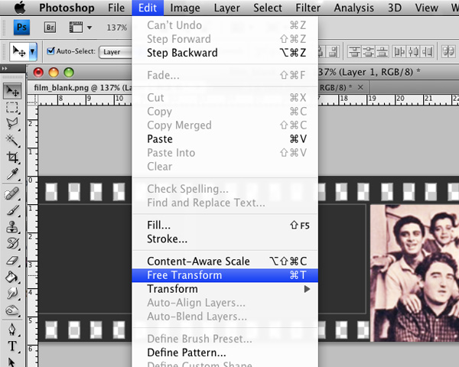Choose the Paint Bucket tool
The height and width of the screenshot is (367, 459).
(x=12, y=278)
